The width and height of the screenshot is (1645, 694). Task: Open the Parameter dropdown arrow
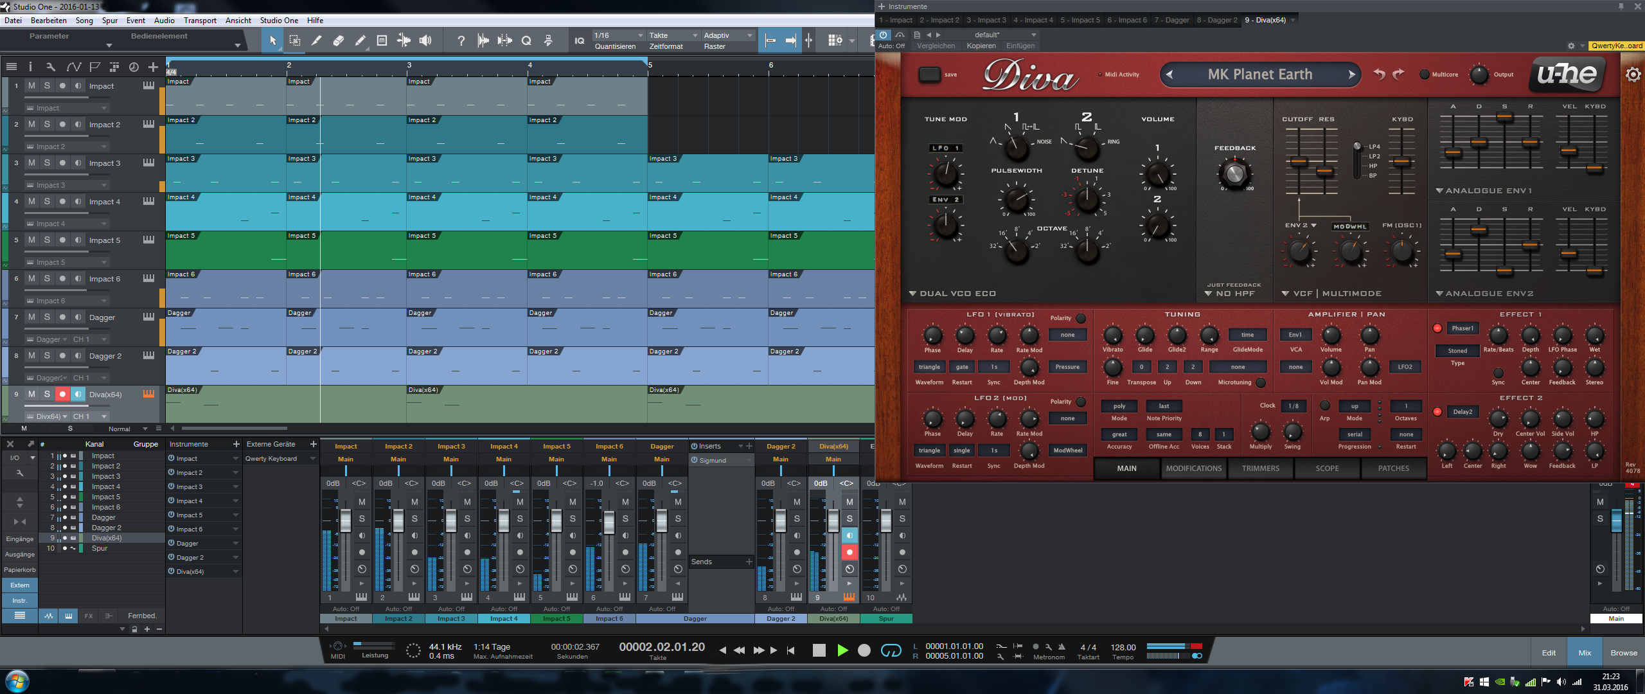click(109, 46)
